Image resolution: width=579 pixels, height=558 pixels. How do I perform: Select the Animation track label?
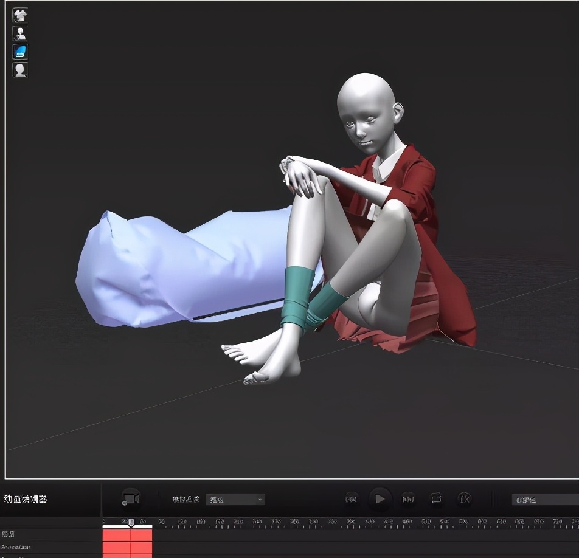(16, 547)
